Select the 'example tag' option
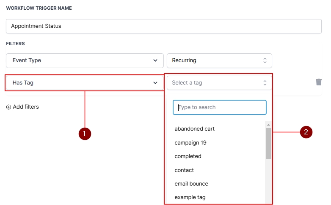Viewport: 331px width, 205px height. (x=190, y=197)
